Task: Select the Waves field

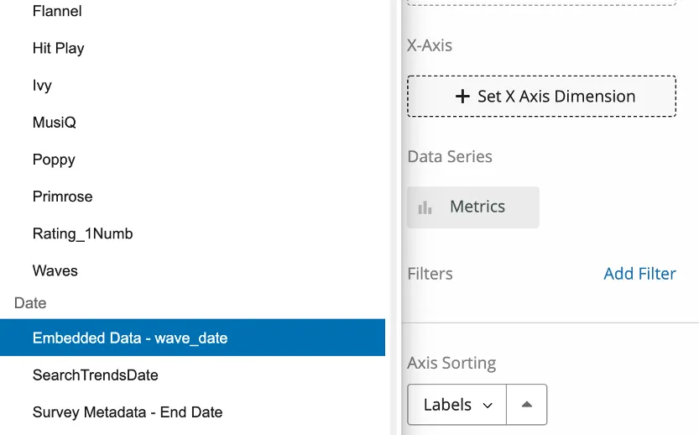Action: tap(55, 270)
